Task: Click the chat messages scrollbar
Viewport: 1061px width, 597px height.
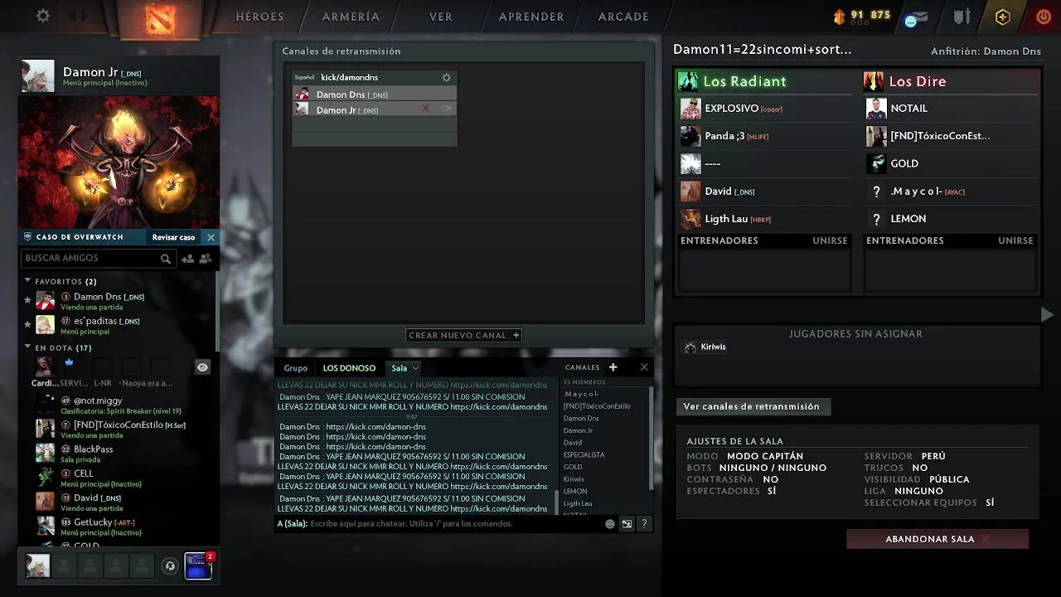Action: (556, 502)
